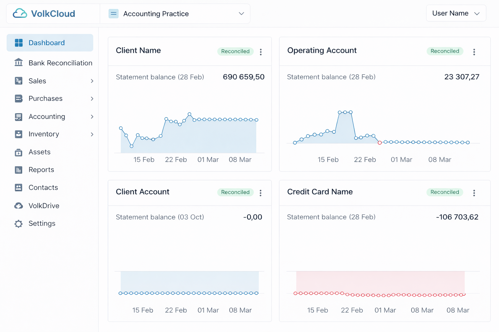Click the Bank Reconciliation building icon

pos(19,63)
